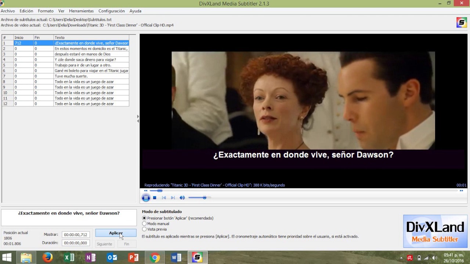This screenshot has width=470, height=264.
Task: Select subtitle row '¿Exactamente en donde vive, señor Dawson'
Action: (x=65, y=43)
